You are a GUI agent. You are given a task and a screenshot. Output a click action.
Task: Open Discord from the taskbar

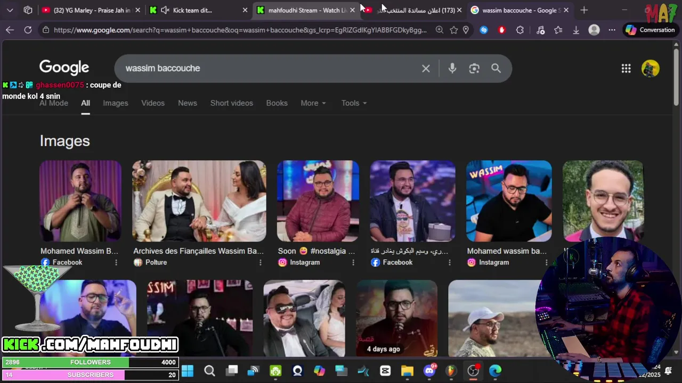tap(429, 371)
